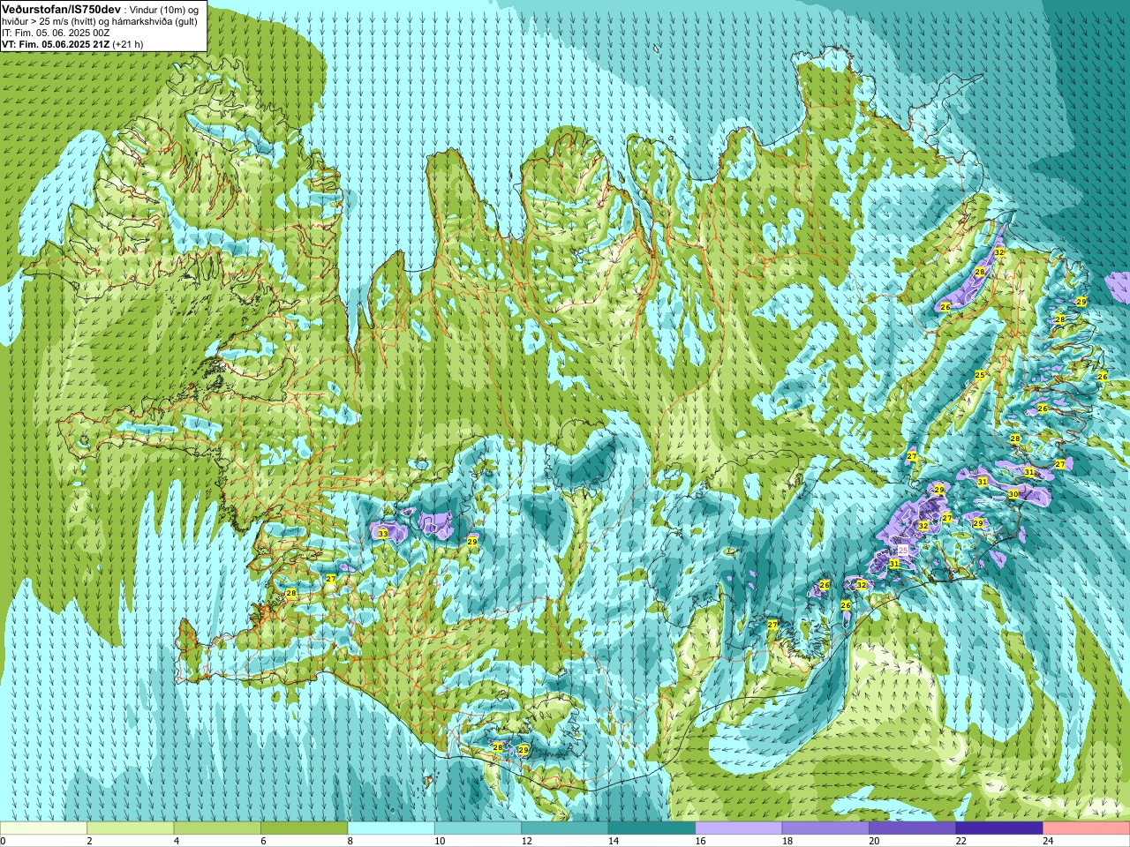Click the yellow gust label '25'

[979, 375]
